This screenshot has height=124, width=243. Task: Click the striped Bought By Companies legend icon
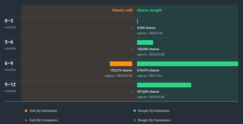pyautogui.click(x=135, y=120)
